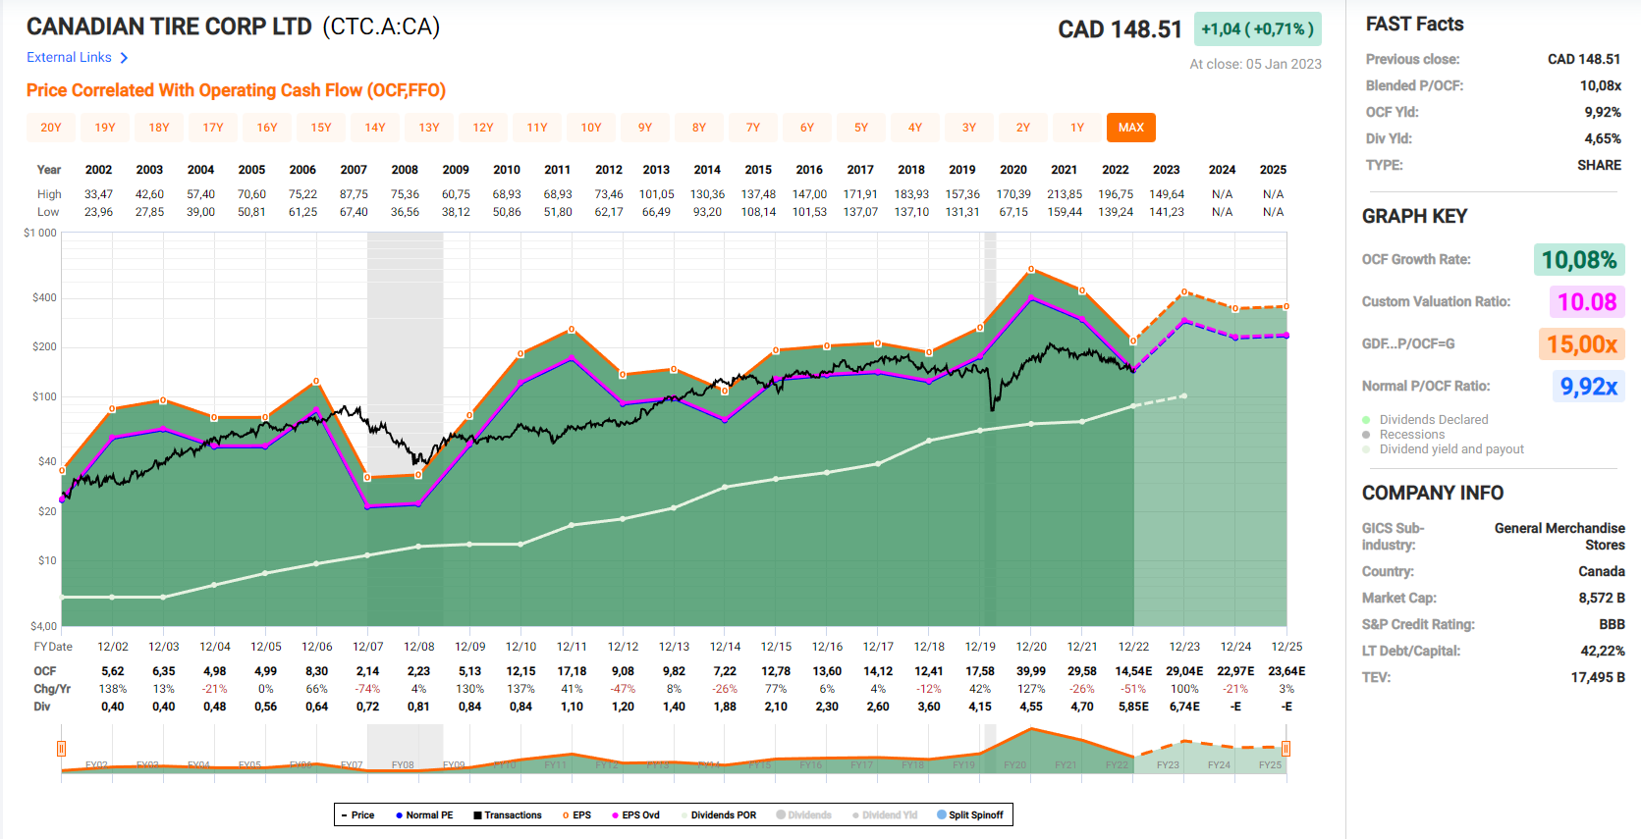Enable the greyed-out Dividends legend series
Screen dimensions: 1641x839
803,815
